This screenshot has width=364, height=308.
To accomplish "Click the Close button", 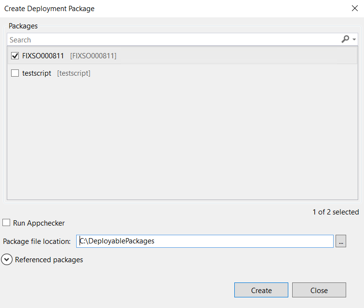I will pos(319,290).
